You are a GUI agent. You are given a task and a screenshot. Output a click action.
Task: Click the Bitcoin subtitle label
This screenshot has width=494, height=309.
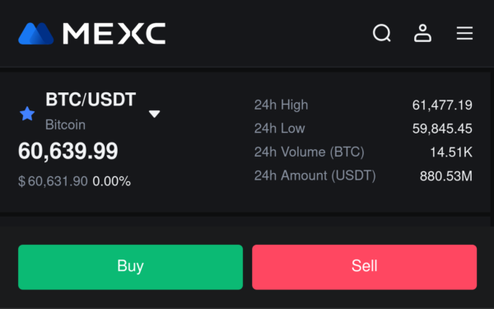point(66,125)
